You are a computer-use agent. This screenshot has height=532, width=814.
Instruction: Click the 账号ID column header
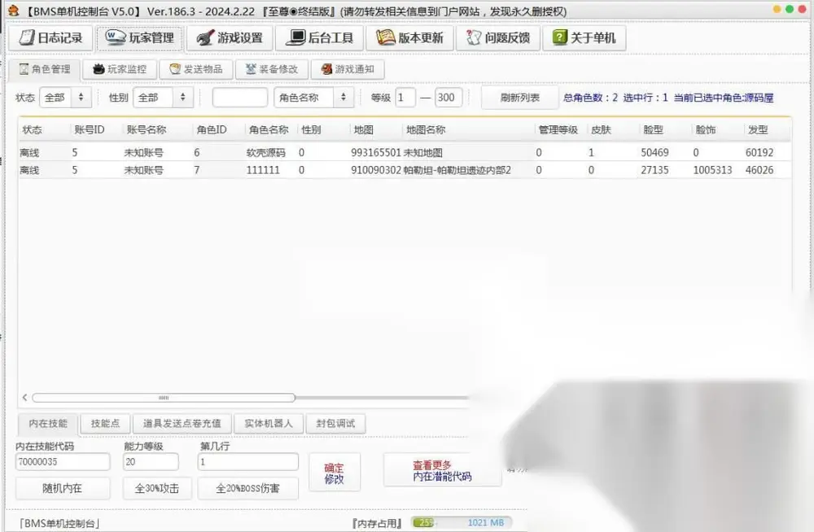[x=90, y=130]
